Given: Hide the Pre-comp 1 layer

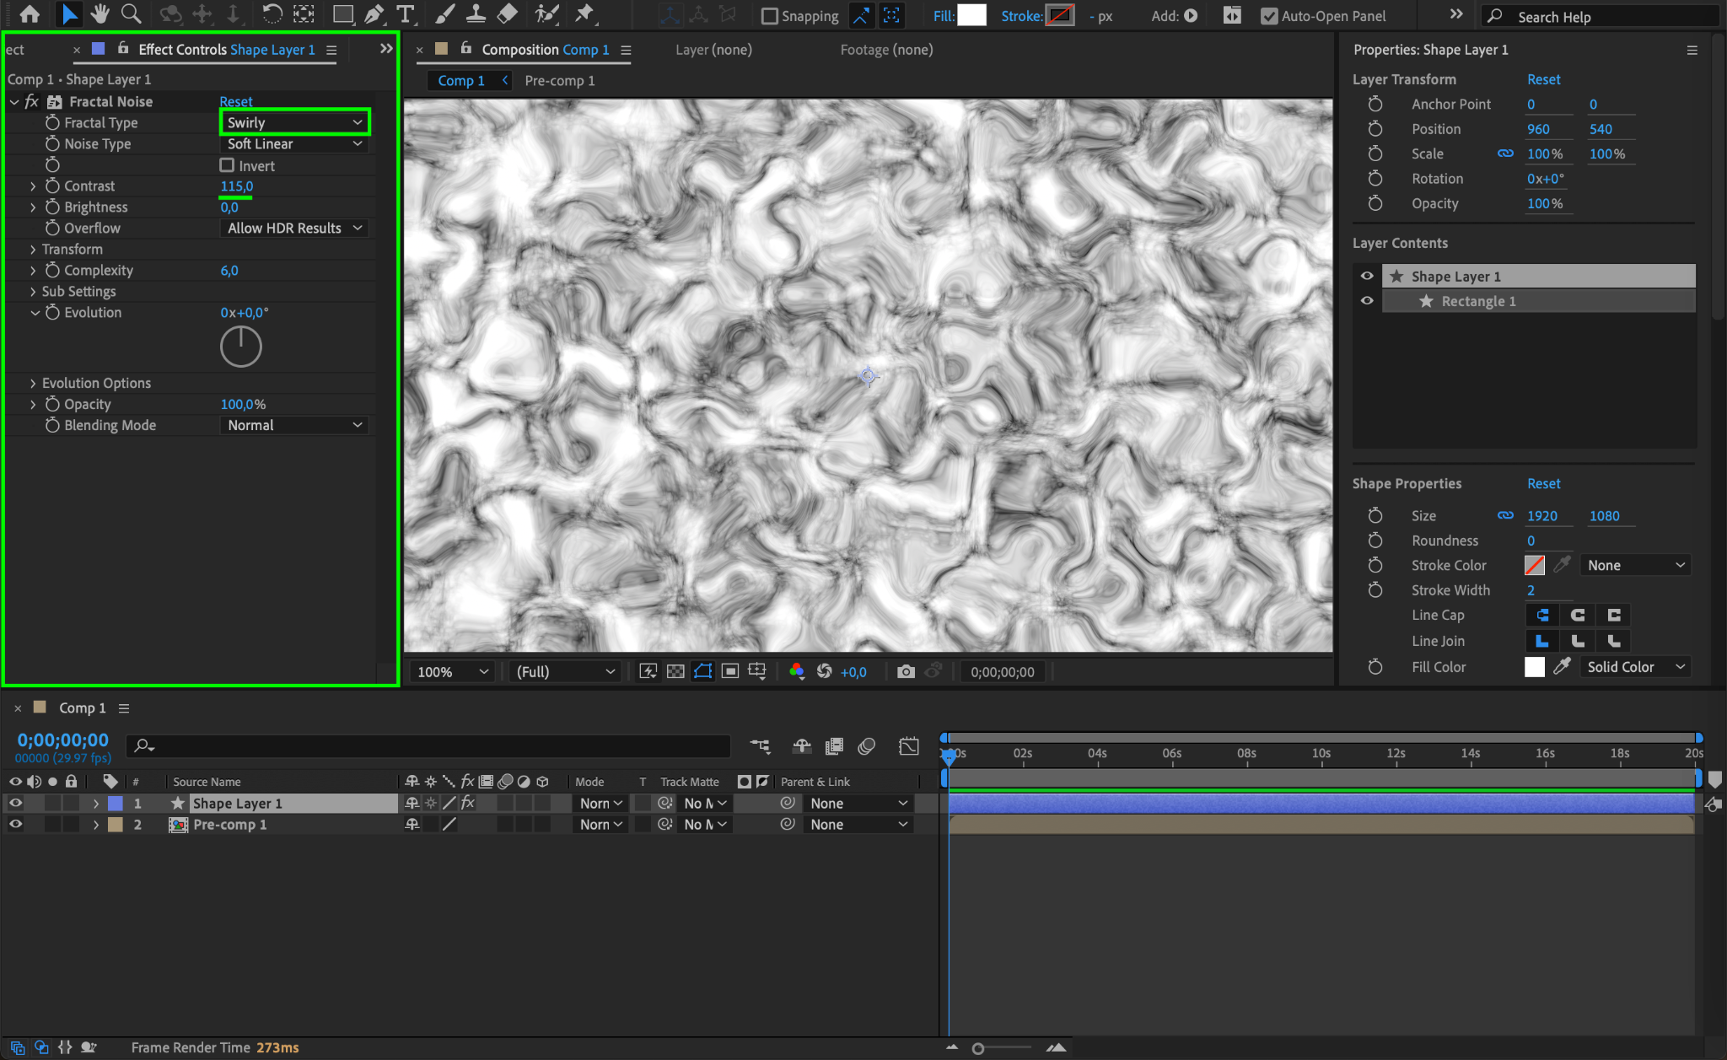Looking at the screenshot, I should (x=15, y=824).
